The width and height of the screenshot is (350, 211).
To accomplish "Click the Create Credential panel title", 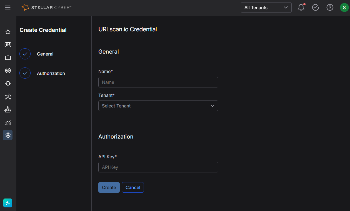I will 43,30.
